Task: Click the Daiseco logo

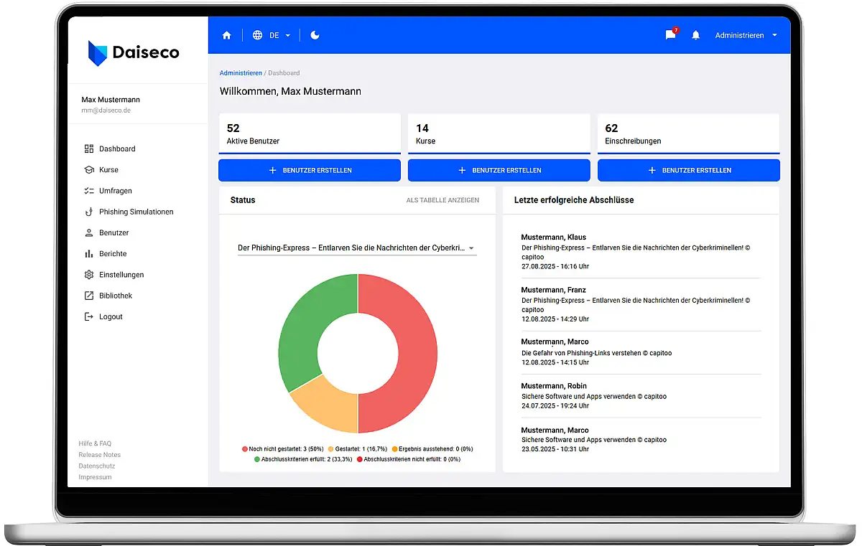Action: tap(134, 53)
